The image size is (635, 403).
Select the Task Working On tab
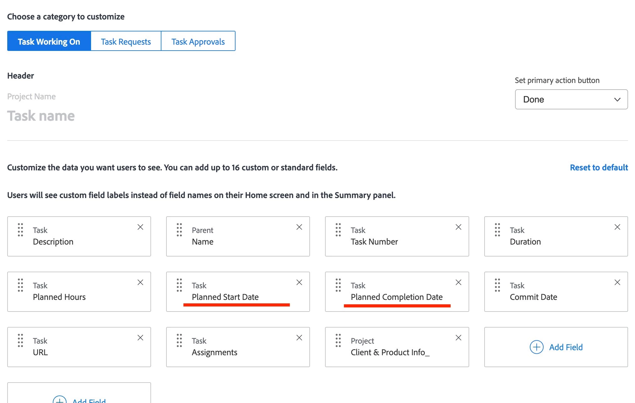[49, 41]
